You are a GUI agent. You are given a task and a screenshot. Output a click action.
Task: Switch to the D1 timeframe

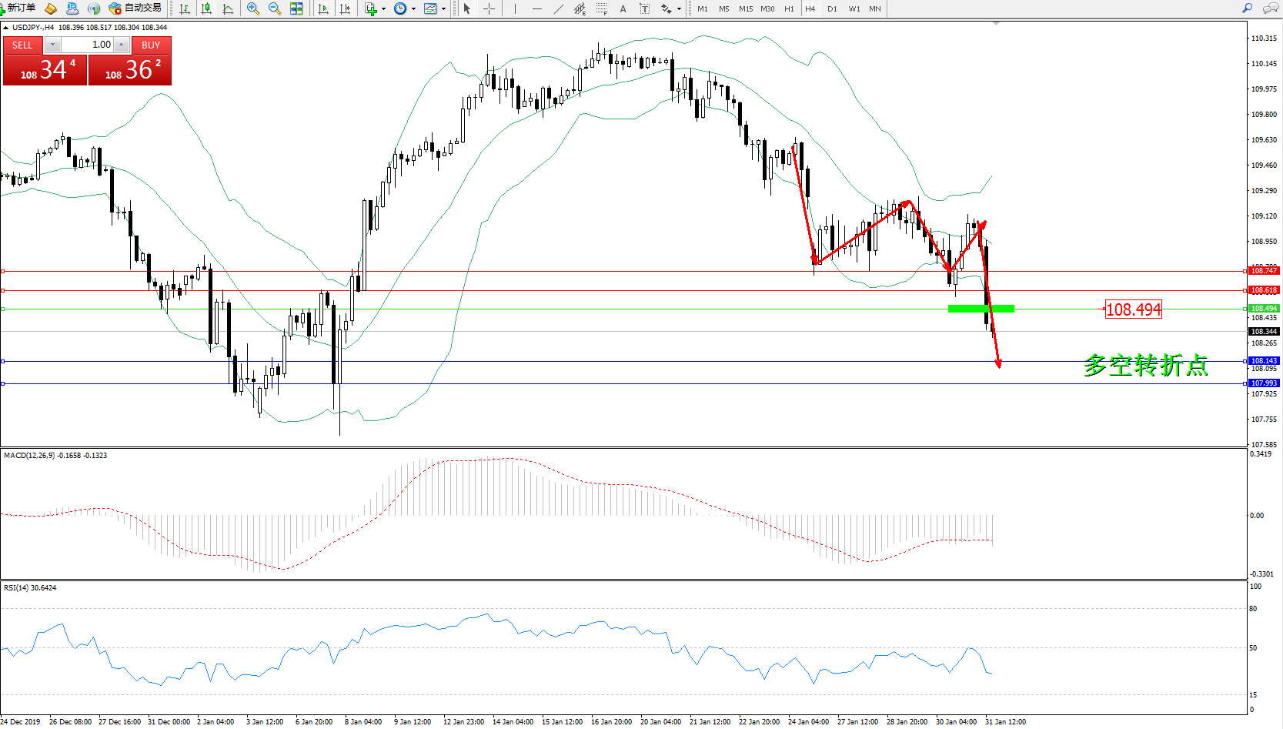point(832,8)
